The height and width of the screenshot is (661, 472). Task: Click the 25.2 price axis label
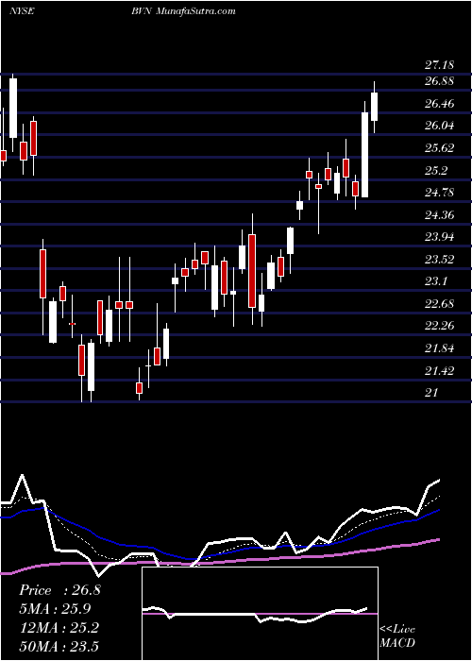(436, 170)
